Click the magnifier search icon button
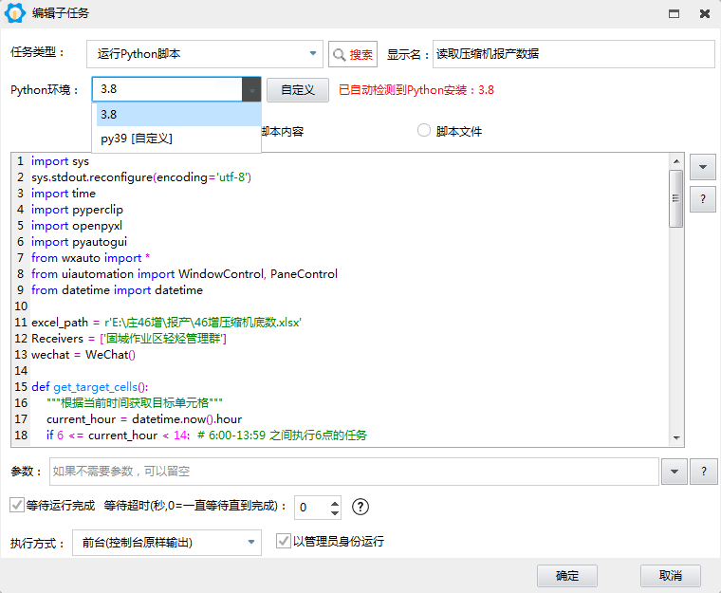 pos(352,54)
